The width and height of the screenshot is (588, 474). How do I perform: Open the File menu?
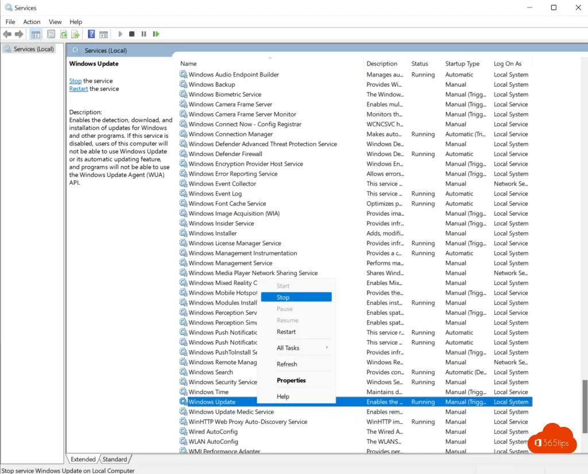pos(10,22)
